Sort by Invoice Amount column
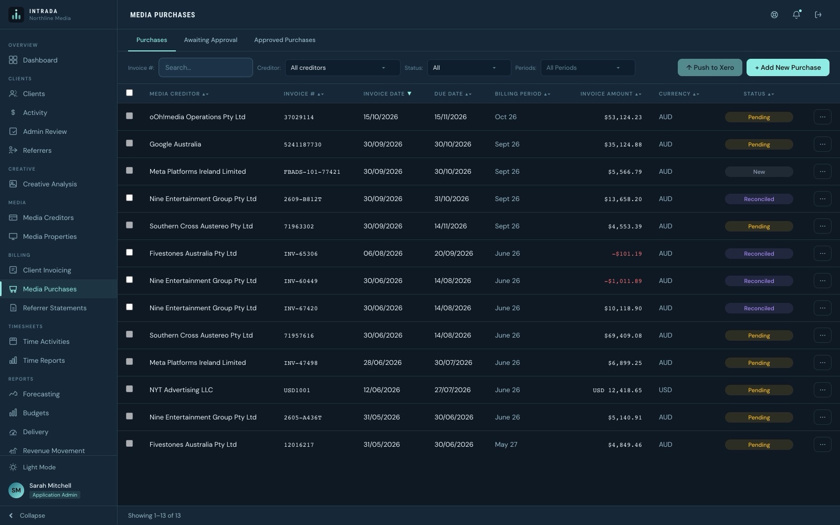The width and height of the screenshot is (840, 525). (611, 94)
